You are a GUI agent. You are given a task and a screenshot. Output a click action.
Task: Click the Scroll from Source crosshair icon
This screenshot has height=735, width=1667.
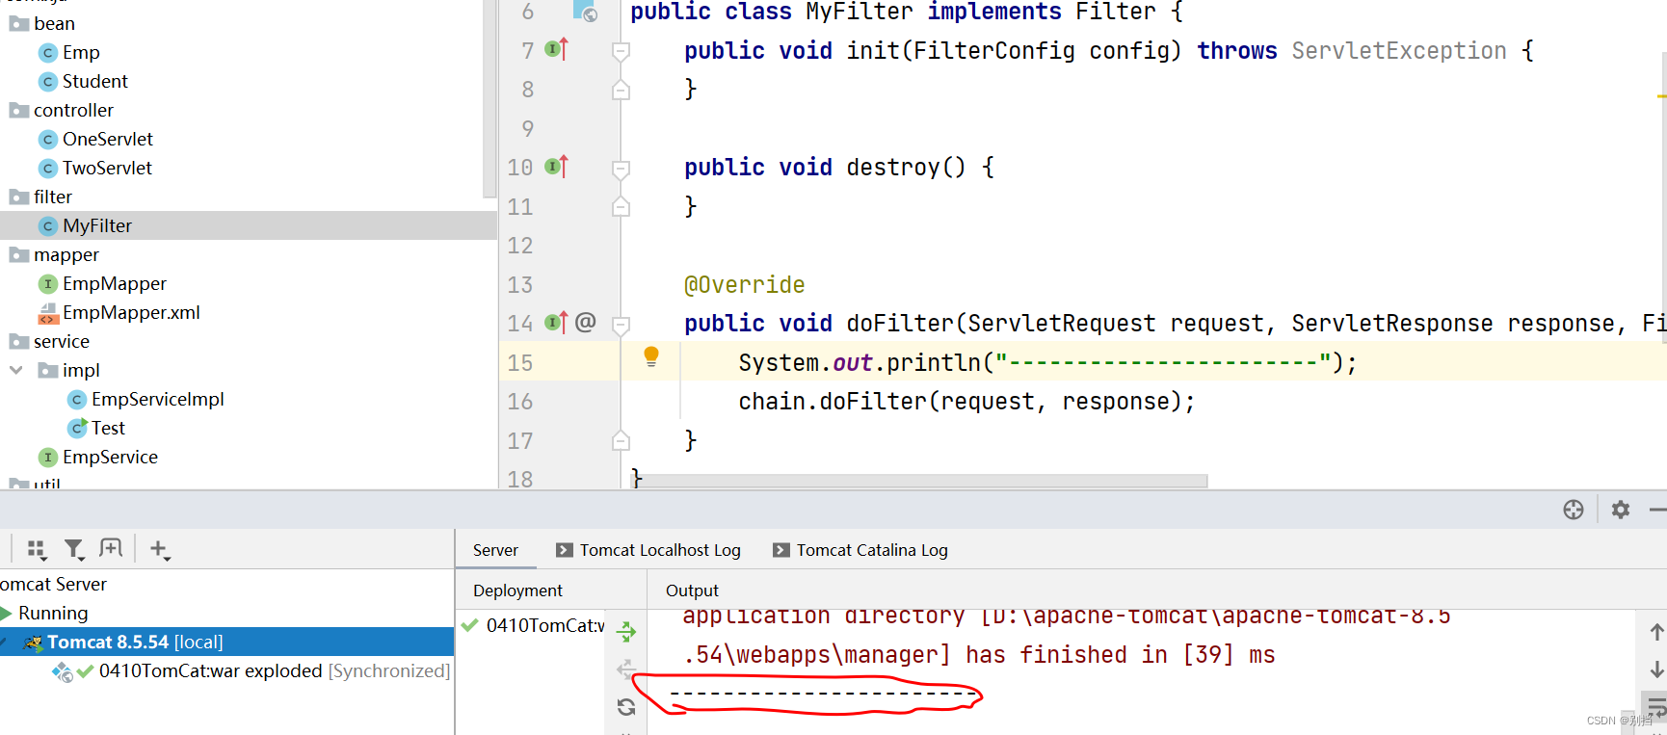click(1574, 510)
